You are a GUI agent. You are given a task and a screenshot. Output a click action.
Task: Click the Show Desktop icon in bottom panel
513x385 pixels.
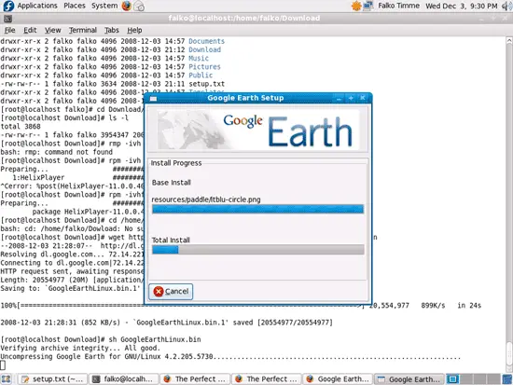pos(6,378)
